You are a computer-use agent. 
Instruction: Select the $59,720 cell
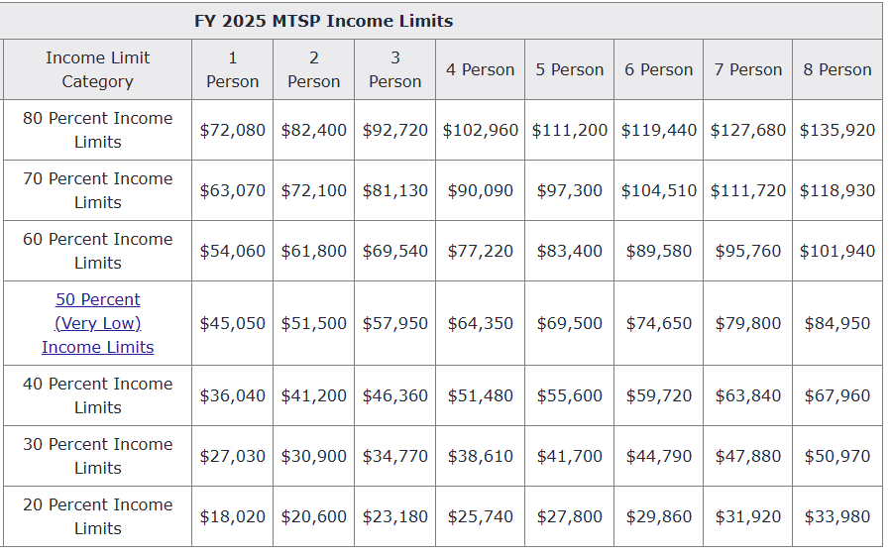(659, 395)
